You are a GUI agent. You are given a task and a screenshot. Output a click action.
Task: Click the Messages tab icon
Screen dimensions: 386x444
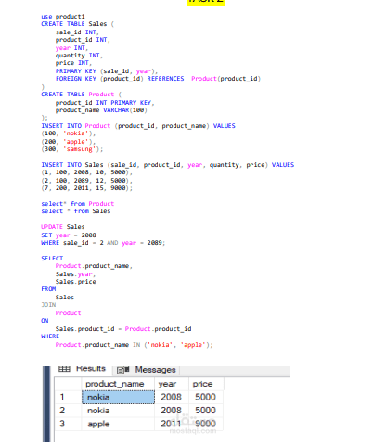[122, 370]
